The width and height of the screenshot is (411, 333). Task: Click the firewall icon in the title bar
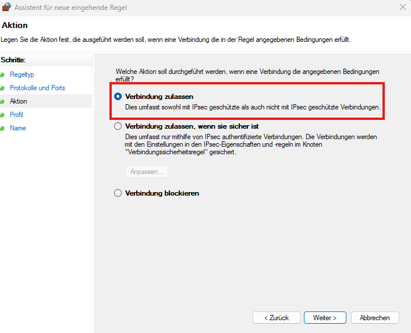[7, 8]
